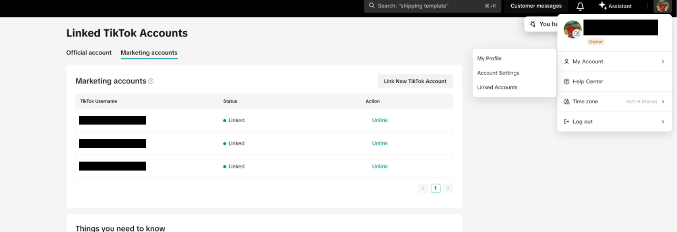Click the Log out icon

click(566, 122)
